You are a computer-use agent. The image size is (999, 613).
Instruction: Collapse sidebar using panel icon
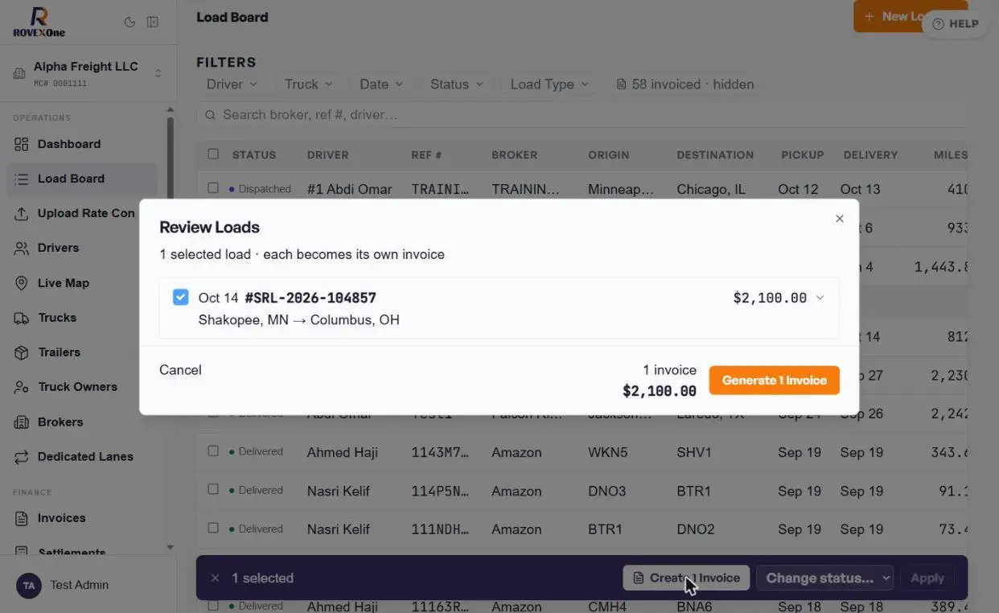click(153, 23)
